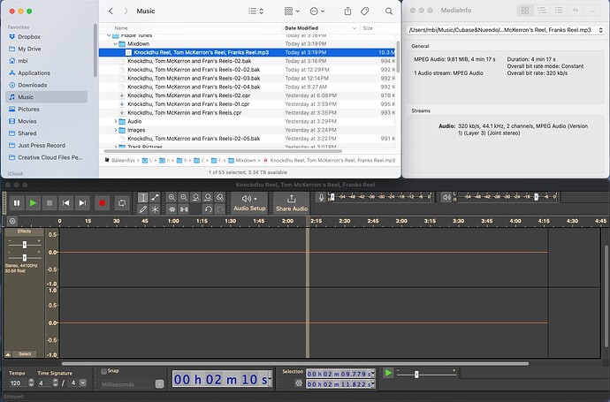This screenshot has width=610, height=402.
Task: Redo the last undone action in Audacity
Action: point(220,209)
